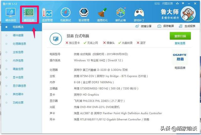Click the 微博分享 weibo icon
This screenshot has width=201, height=135.
pyautogui.click(x=137, y=26)
